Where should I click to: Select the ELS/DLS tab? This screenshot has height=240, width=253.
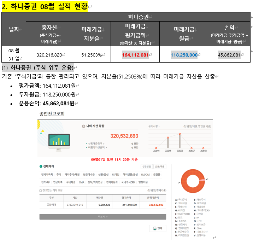coord(145,175)
